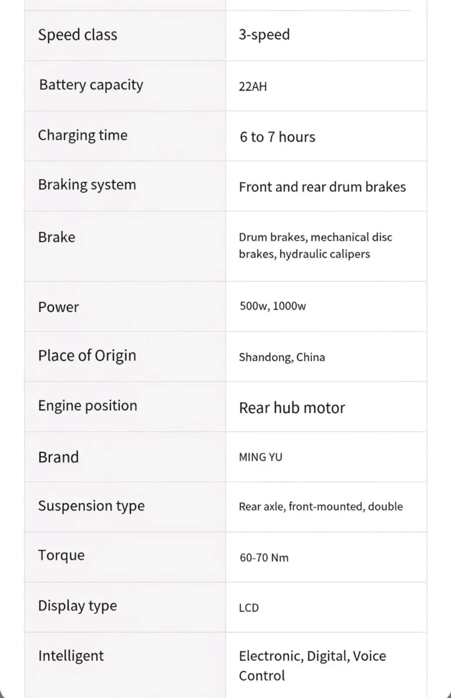Screen dimensions: 451x698
Task: Select the Power row label
Action: click(58, 307)
